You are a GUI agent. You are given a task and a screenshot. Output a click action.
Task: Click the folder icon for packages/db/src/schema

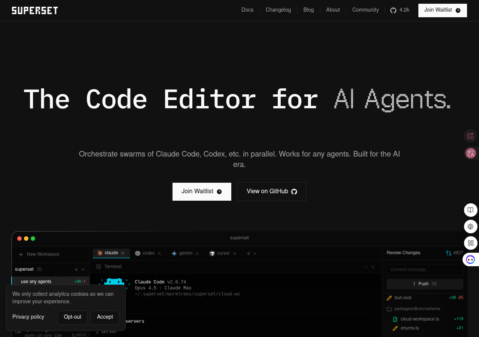coord(389,309)
